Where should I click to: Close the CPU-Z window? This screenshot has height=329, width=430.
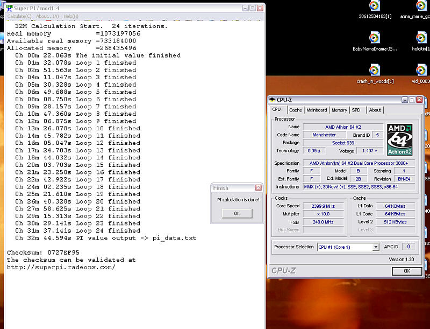click(x=419, y=100)
